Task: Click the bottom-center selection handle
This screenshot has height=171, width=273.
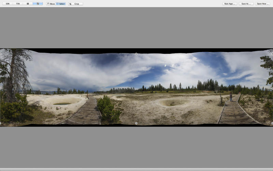Action: (x=136, y=123)
